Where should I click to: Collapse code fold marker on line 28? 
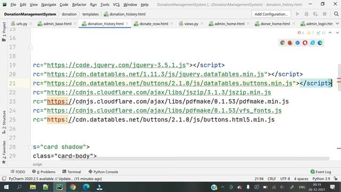[30, 147]
